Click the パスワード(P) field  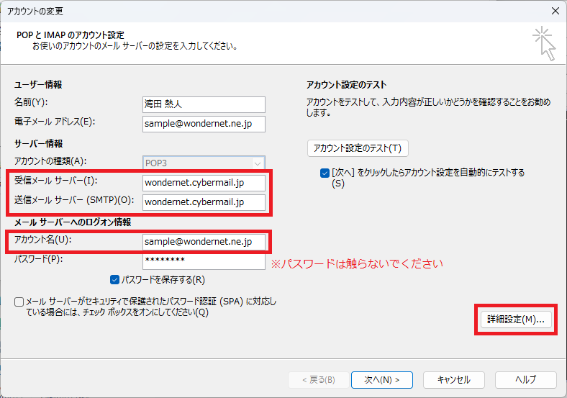click(x=204, y=261)
